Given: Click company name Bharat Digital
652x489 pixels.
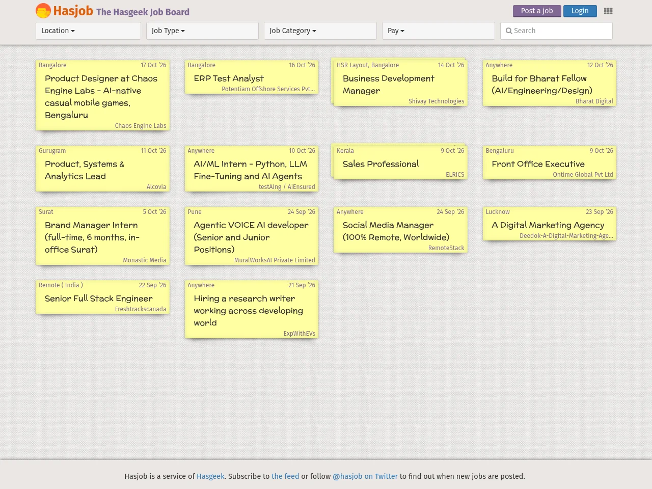Looking at the screenshot, I should click(x=594, y=101).
